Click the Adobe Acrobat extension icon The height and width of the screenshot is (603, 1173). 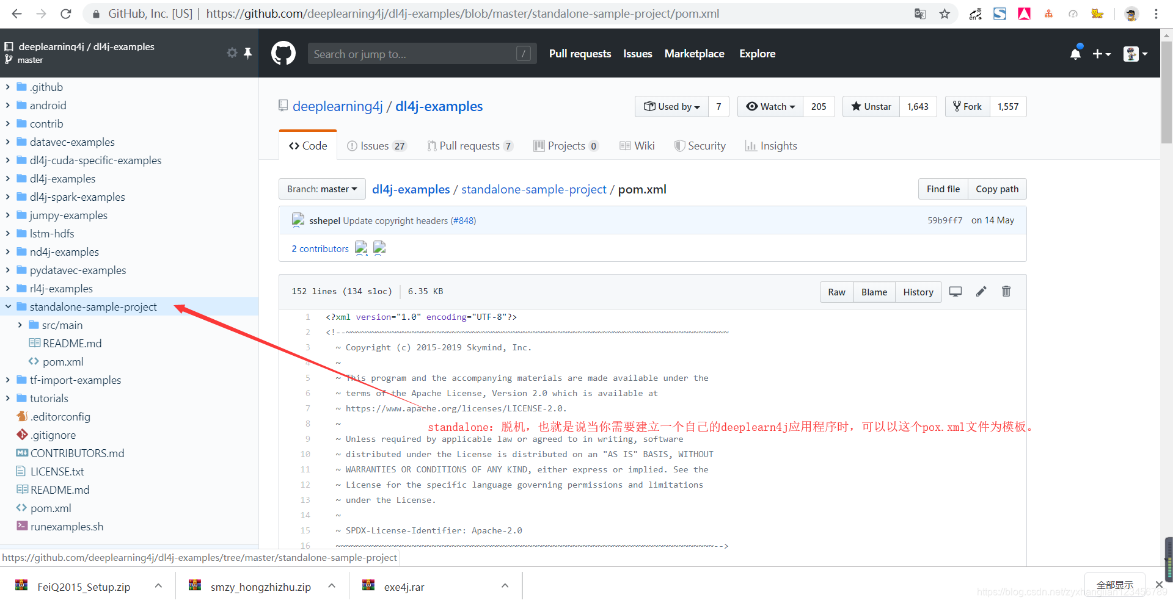tap(1025, 13)
